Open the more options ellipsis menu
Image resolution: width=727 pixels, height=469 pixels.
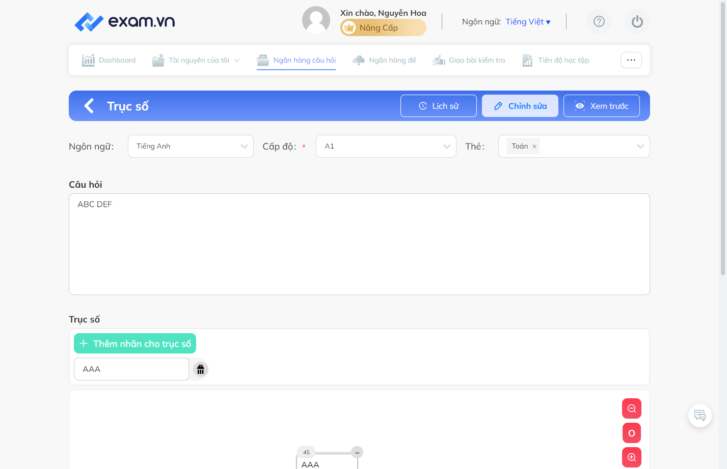(631, 60)
